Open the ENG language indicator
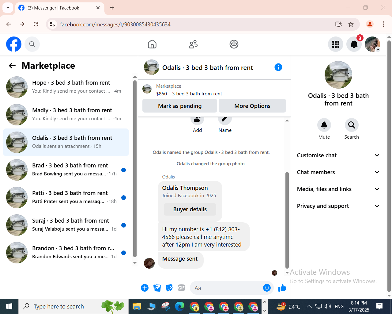Viewport: 392px width, 314px height. (x=339, y=306)
